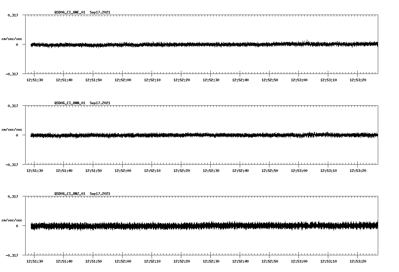The height and width of the screenshot is (272, 399).
Task: Click zero axis label on HNN plot
Action: 17,135
